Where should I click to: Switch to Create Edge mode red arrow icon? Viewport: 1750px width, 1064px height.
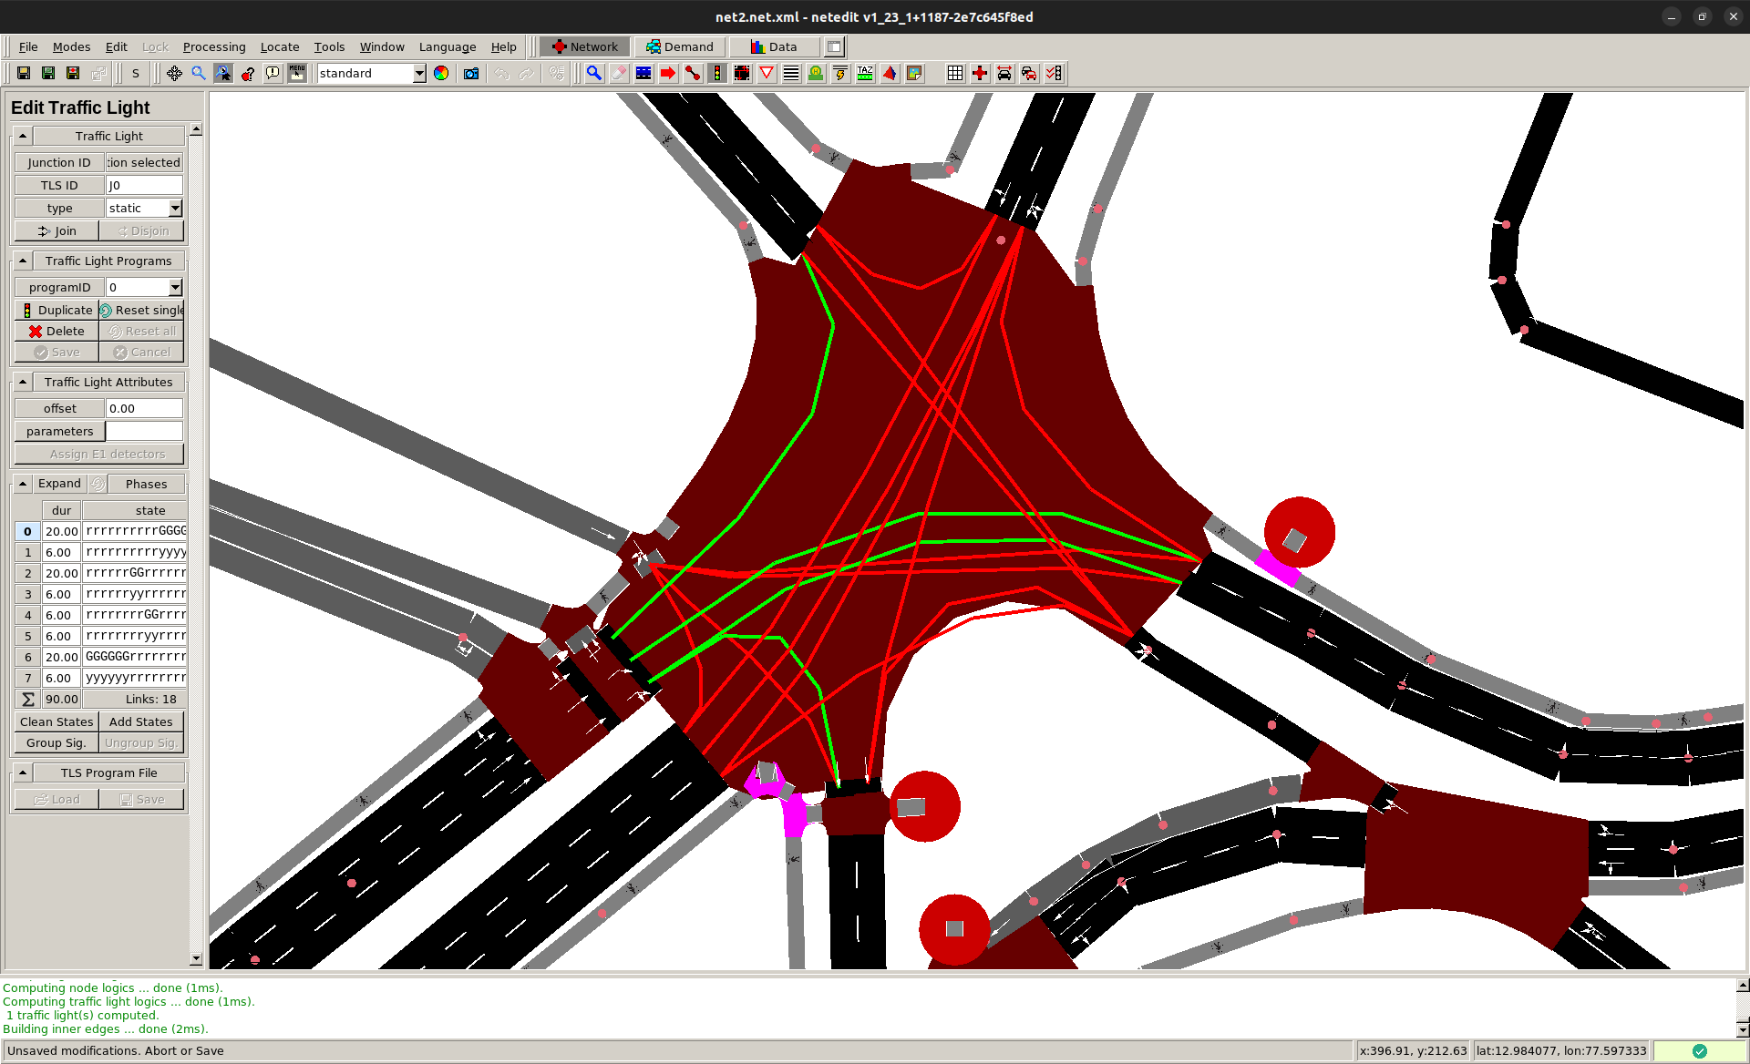(x=667, y=73)
